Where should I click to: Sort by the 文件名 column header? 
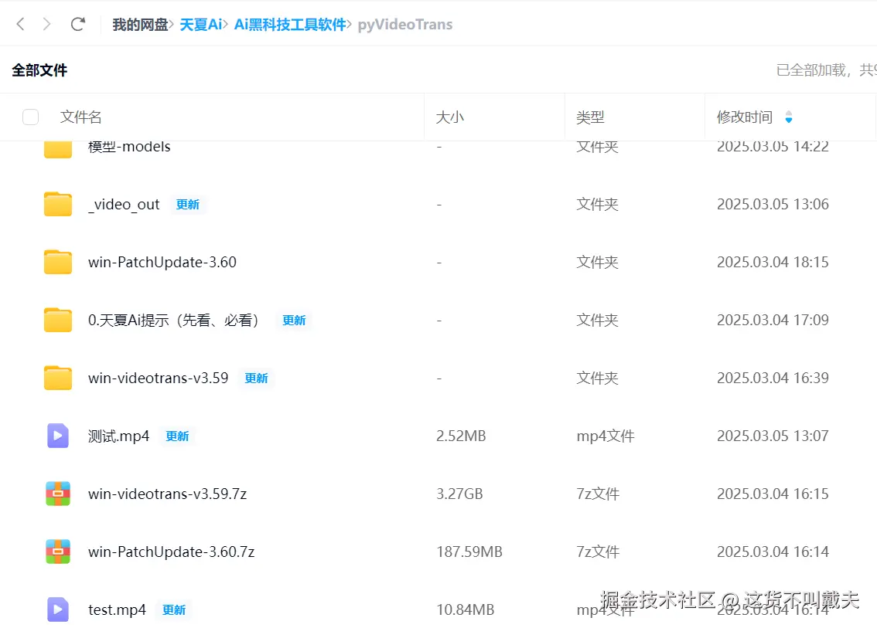click(81, 117)
